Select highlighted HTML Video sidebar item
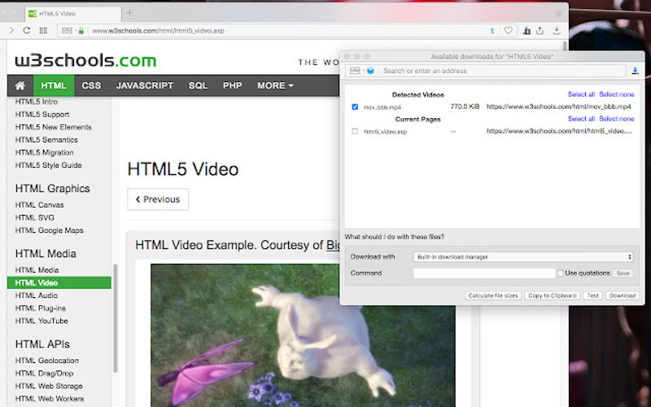 (x=59, y=282)
